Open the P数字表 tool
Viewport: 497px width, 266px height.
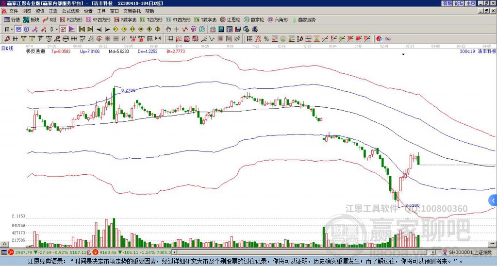click(125, 19)
